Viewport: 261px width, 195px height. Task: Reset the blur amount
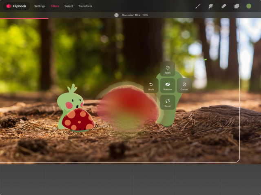tap(168, 102)
